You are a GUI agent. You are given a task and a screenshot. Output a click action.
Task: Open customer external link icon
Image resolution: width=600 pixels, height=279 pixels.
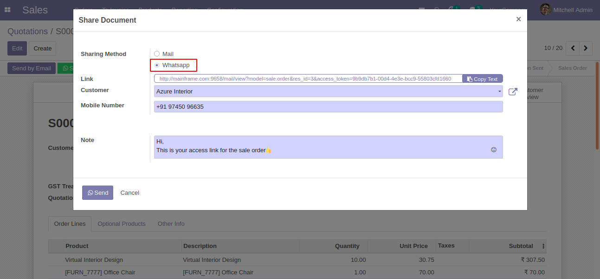(x=513, y=92)
